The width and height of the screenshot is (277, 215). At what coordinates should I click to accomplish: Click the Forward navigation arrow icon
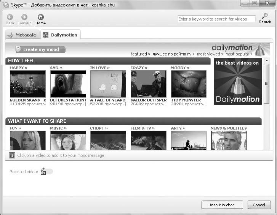[24, 17]
